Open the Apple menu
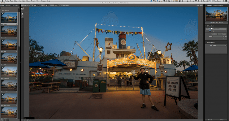This screenshot has width=229, height=121. (2, 1)
